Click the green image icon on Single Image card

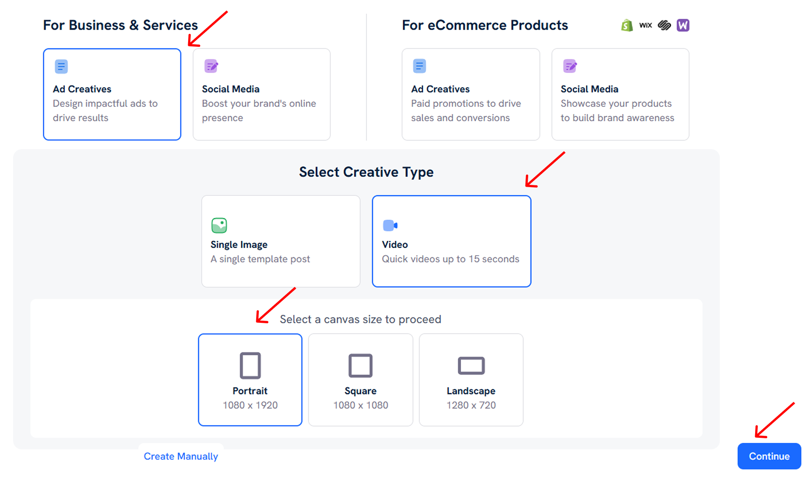pyautogui.click(x=219, y=225)
